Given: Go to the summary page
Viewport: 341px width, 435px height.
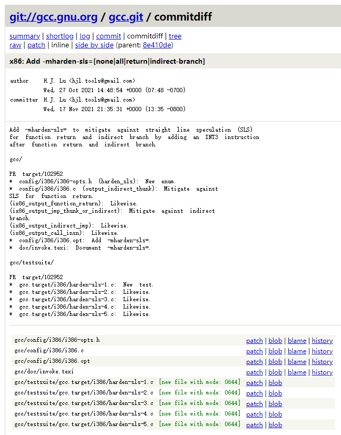Looking at the screenshot, I should [24, 36].
